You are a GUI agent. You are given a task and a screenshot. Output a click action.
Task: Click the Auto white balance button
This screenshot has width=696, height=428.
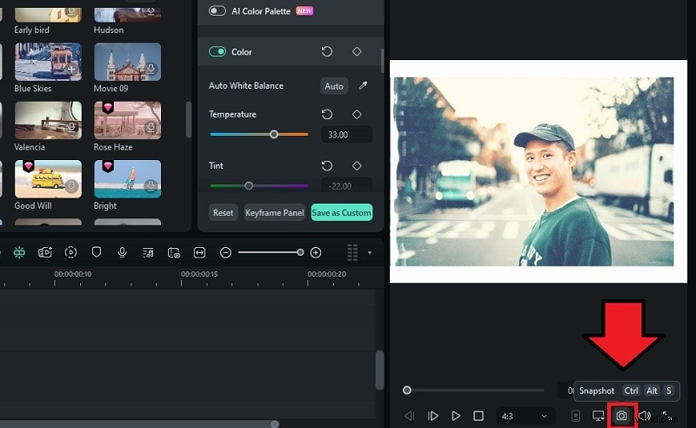click(x=334, y=86)
